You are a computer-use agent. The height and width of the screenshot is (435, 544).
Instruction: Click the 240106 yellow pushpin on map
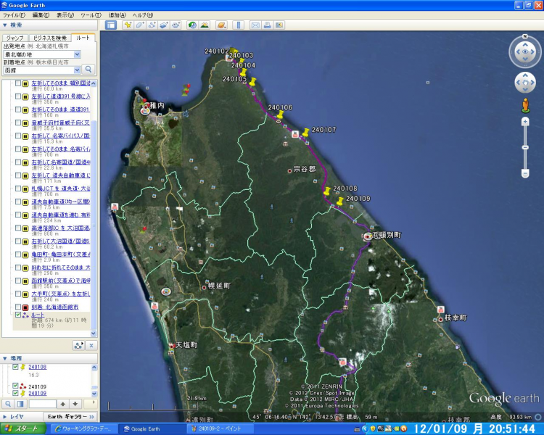pos(280,115)
